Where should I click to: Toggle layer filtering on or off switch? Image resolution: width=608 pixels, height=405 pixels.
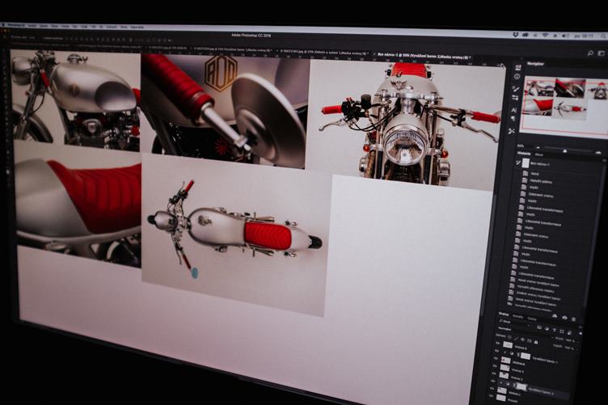pos(581,333)
